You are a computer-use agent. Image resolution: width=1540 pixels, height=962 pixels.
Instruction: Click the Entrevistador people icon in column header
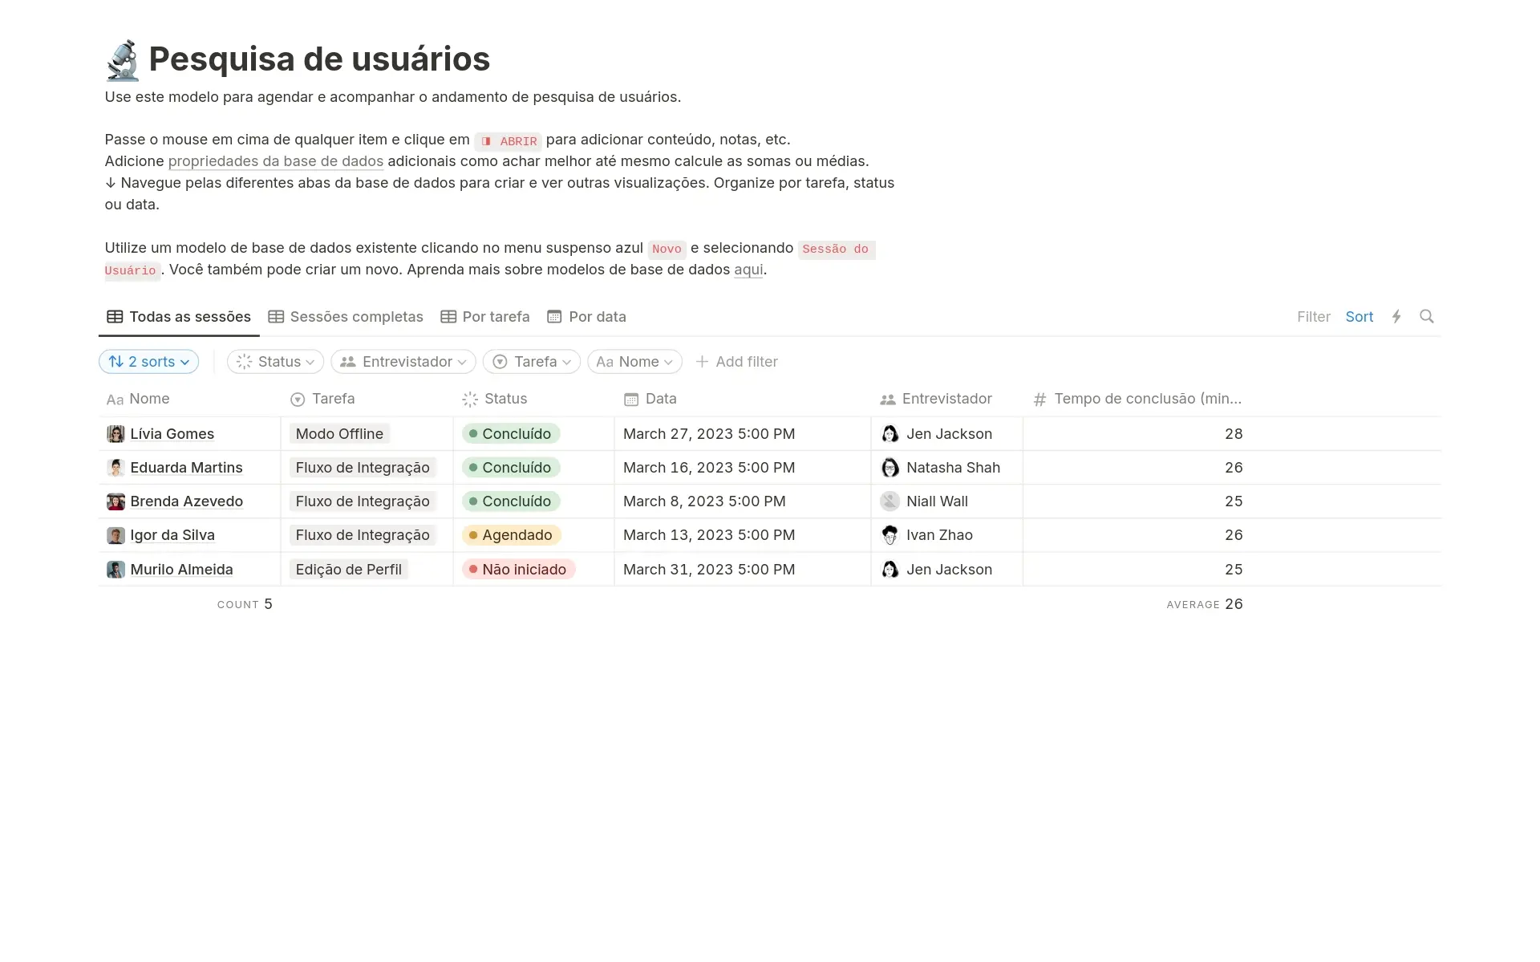click(885, 399)
